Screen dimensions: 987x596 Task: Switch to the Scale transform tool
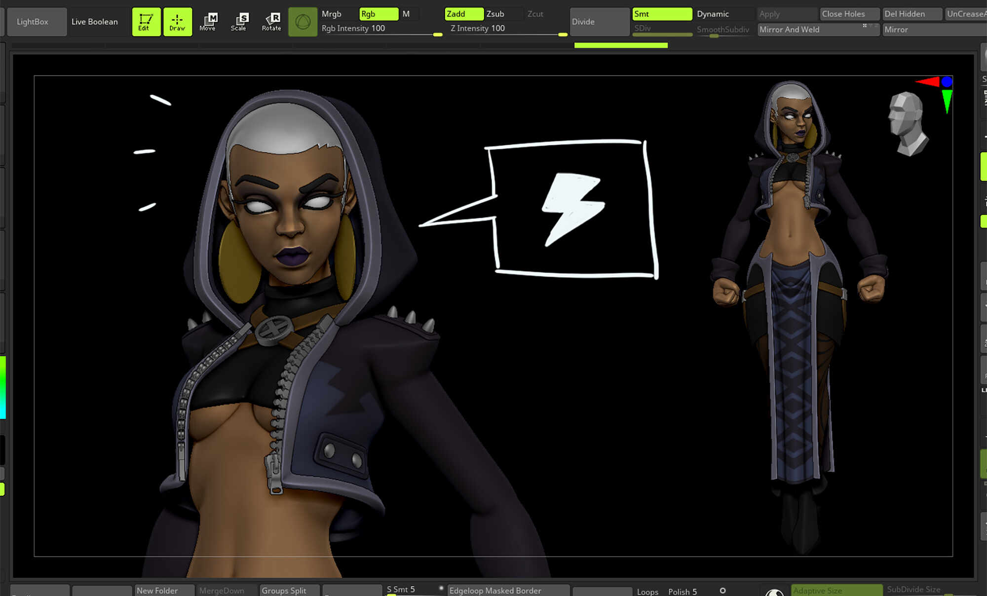pos(239,22)
